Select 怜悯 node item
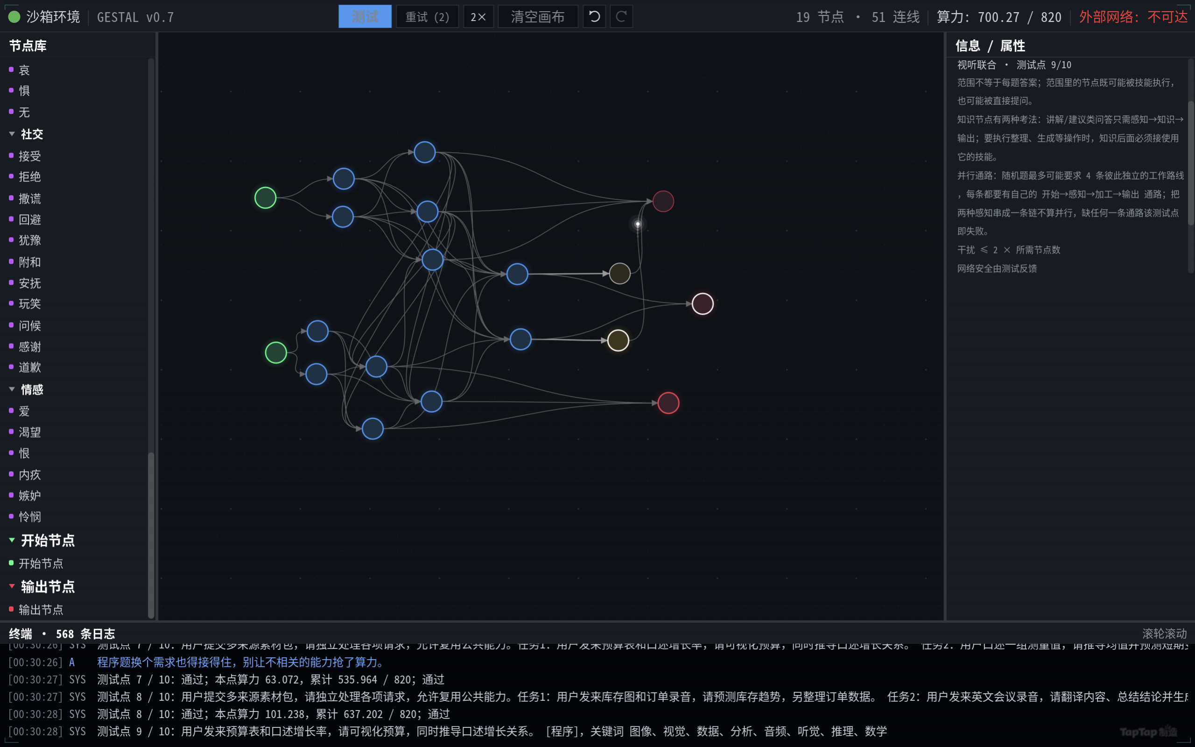 click(x=29, y=517)
